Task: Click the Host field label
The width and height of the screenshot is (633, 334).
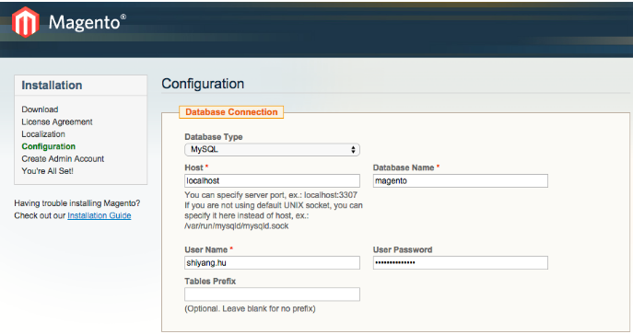Action: click(193, 167)
